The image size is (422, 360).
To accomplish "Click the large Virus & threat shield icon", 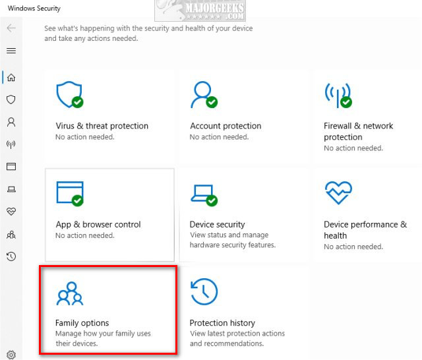I will (x=69, y=94).
